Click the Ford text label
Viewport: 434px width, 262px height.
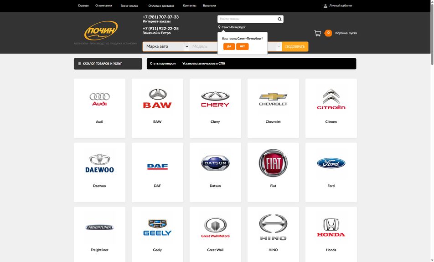point(331,186)
